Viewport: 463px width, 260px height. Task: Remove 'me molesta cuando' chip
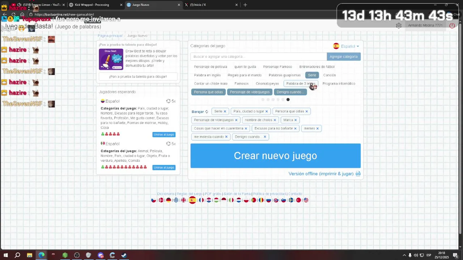226,137
